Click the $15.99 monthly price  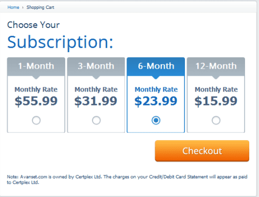pyautogui.click(x=216, y=101)
